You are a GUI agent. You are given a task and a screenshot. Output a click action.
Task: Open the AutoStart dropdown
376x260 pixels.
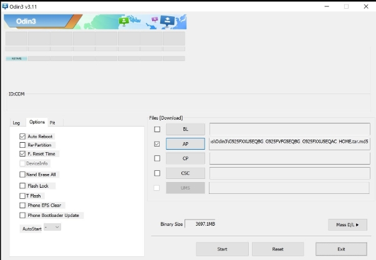[52, 227]
